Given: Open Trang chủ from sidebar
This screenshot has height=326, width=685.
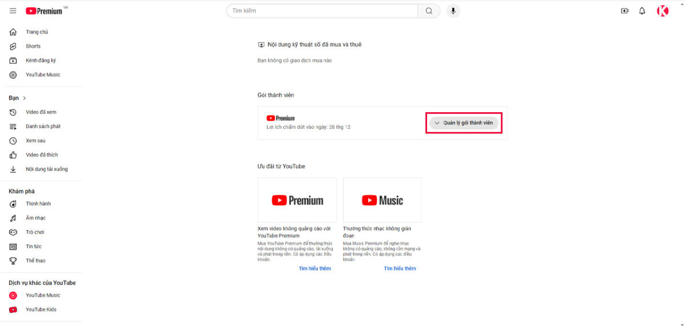Looking at the screenshot, I should (37, 32).
